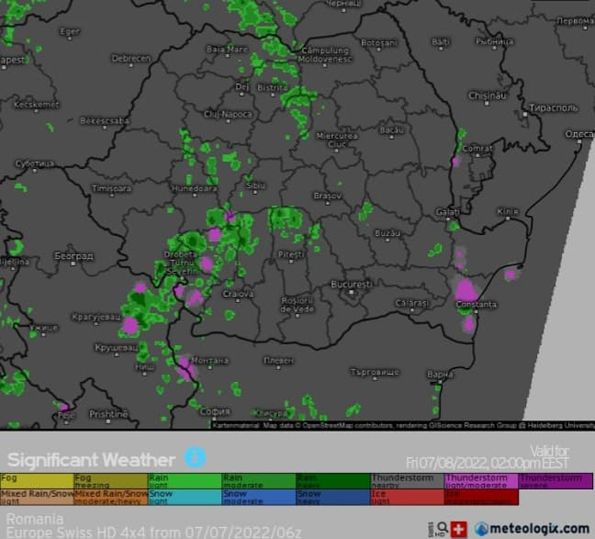The image size is (595, 539).
Task: Click the Bucuresti city label on map
Action: (350, 285)
